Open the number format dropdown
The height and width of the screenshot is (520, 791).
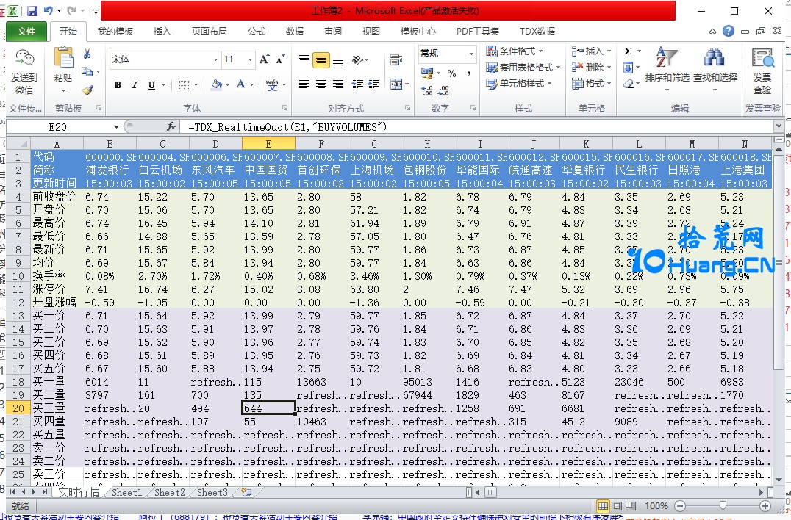click(x=472, y=54)
